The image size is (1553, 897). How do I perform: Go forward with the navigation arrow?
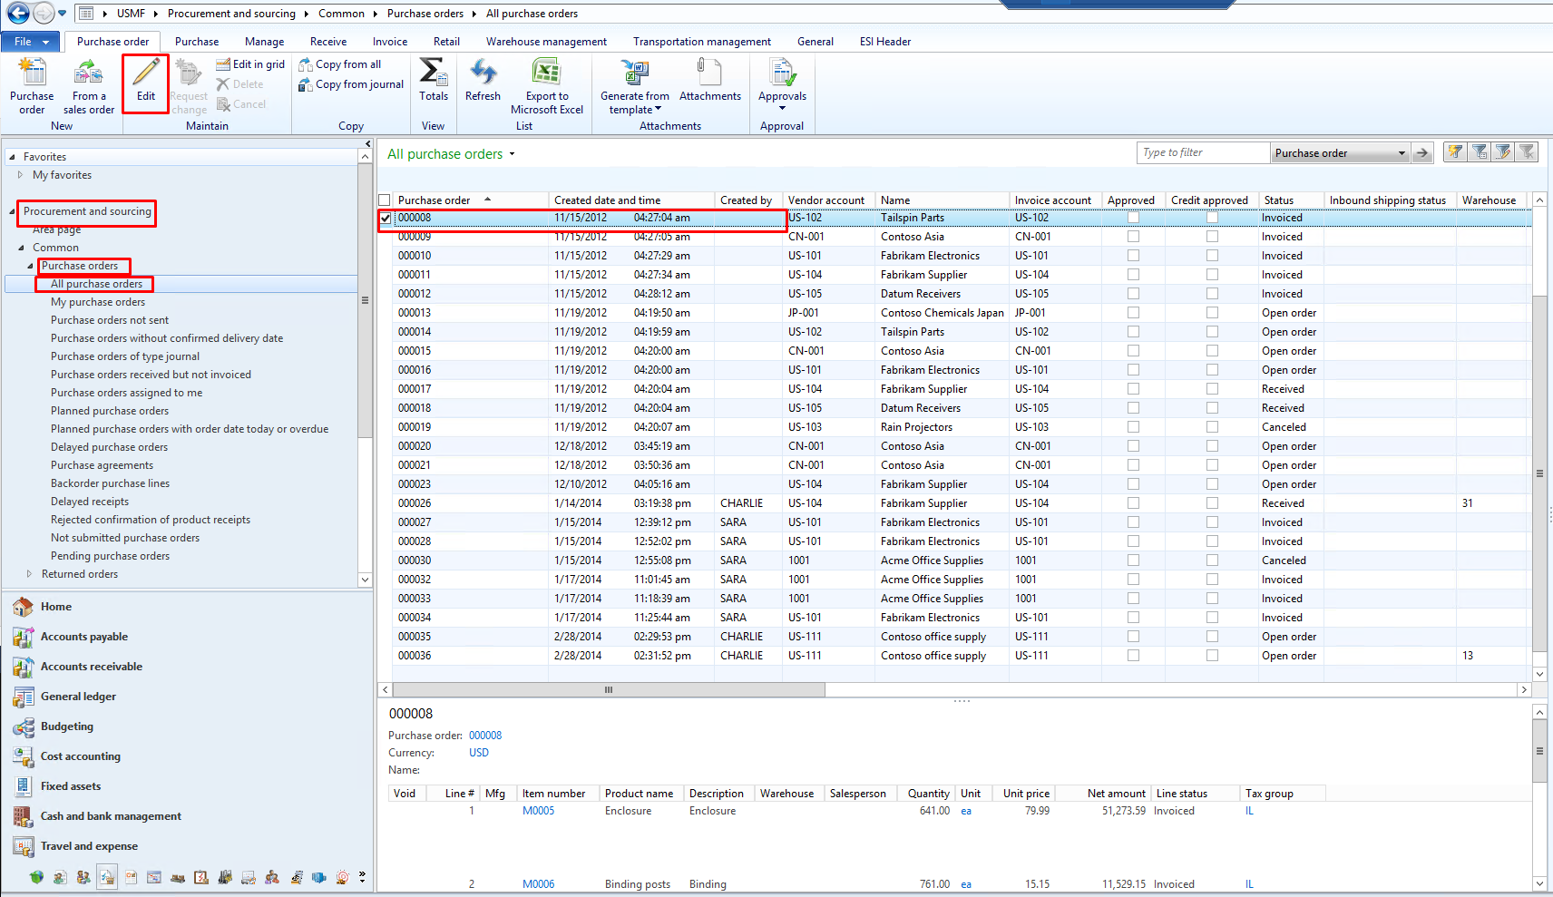pos(44,13)
